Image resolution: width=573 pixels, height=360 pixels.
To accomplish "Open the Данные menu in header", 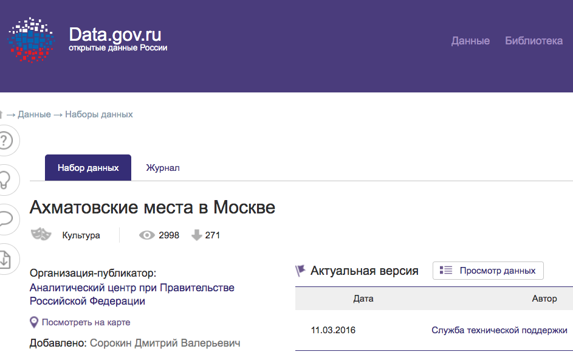I will point(470,41).
